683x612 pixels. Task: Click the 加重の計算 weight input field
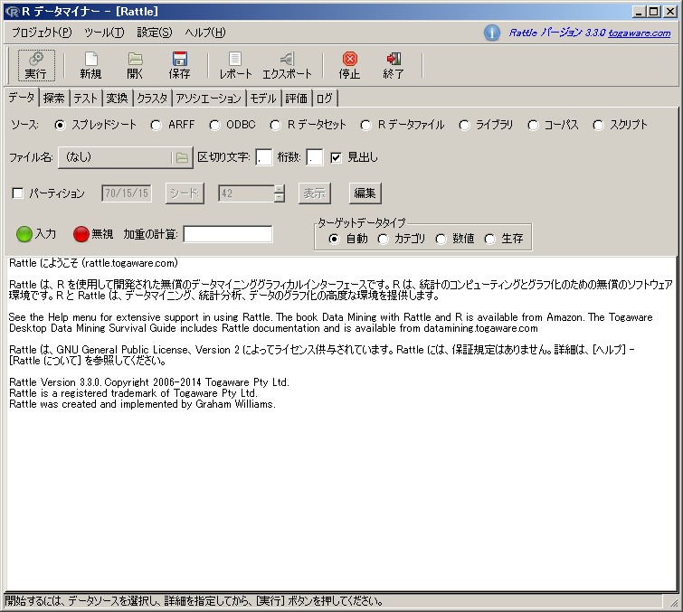(x=228, y=234)
